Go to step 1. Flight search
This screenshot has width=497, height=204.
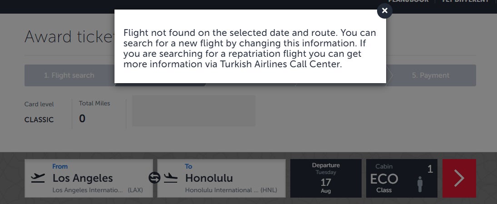coord(69,75)
